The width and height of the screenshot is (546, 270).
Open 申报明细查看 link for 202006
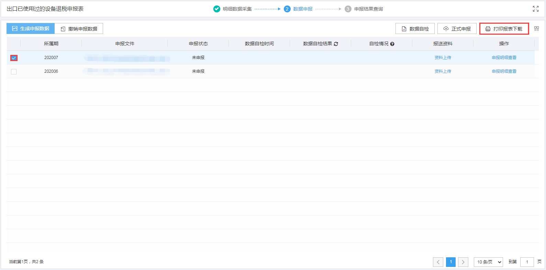[504, 71]
